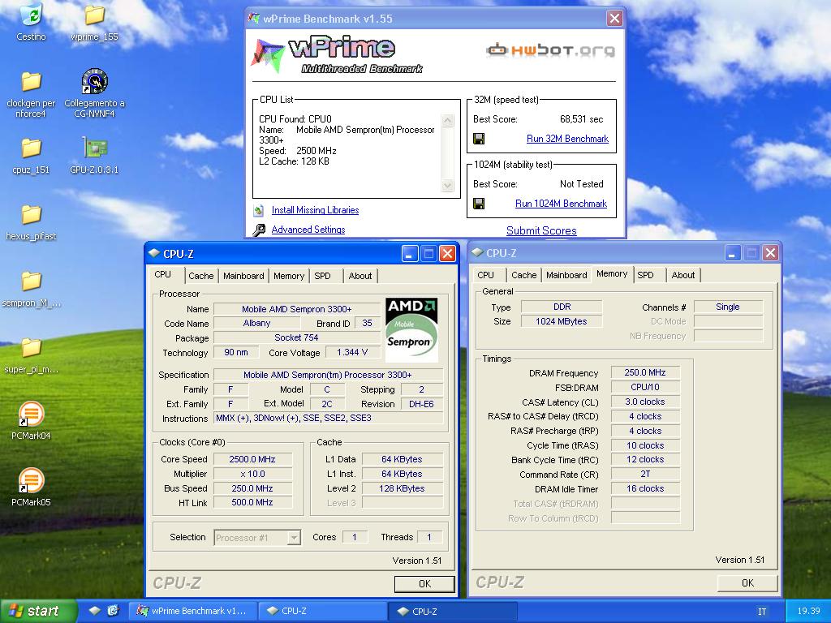Click the HT Link 500.0 MHz value
Image resolution: width=831 pixels, height=623 pixels.
tap(252, 502)
